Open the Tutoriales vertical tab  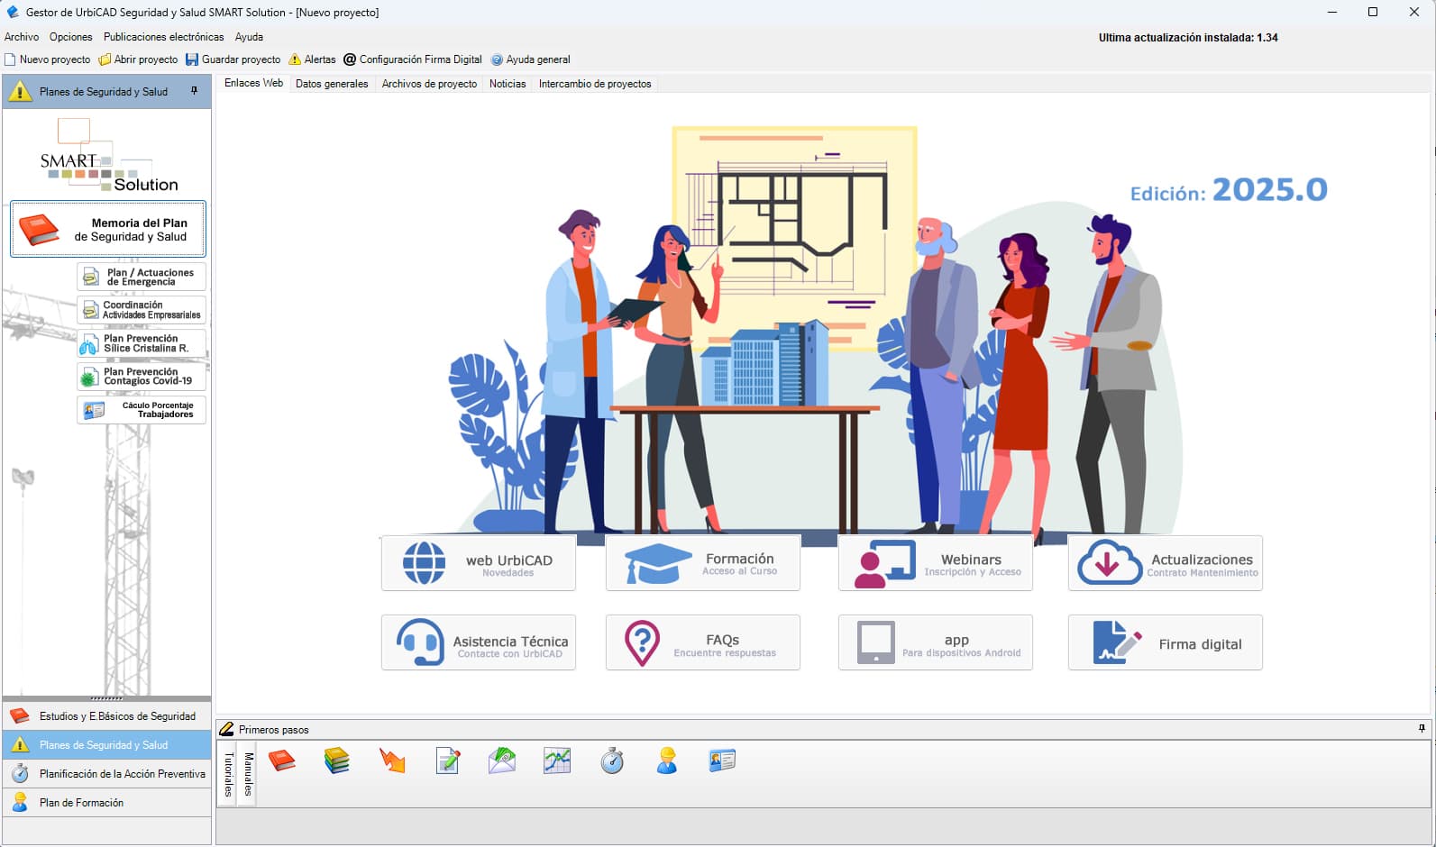[228, 775]
